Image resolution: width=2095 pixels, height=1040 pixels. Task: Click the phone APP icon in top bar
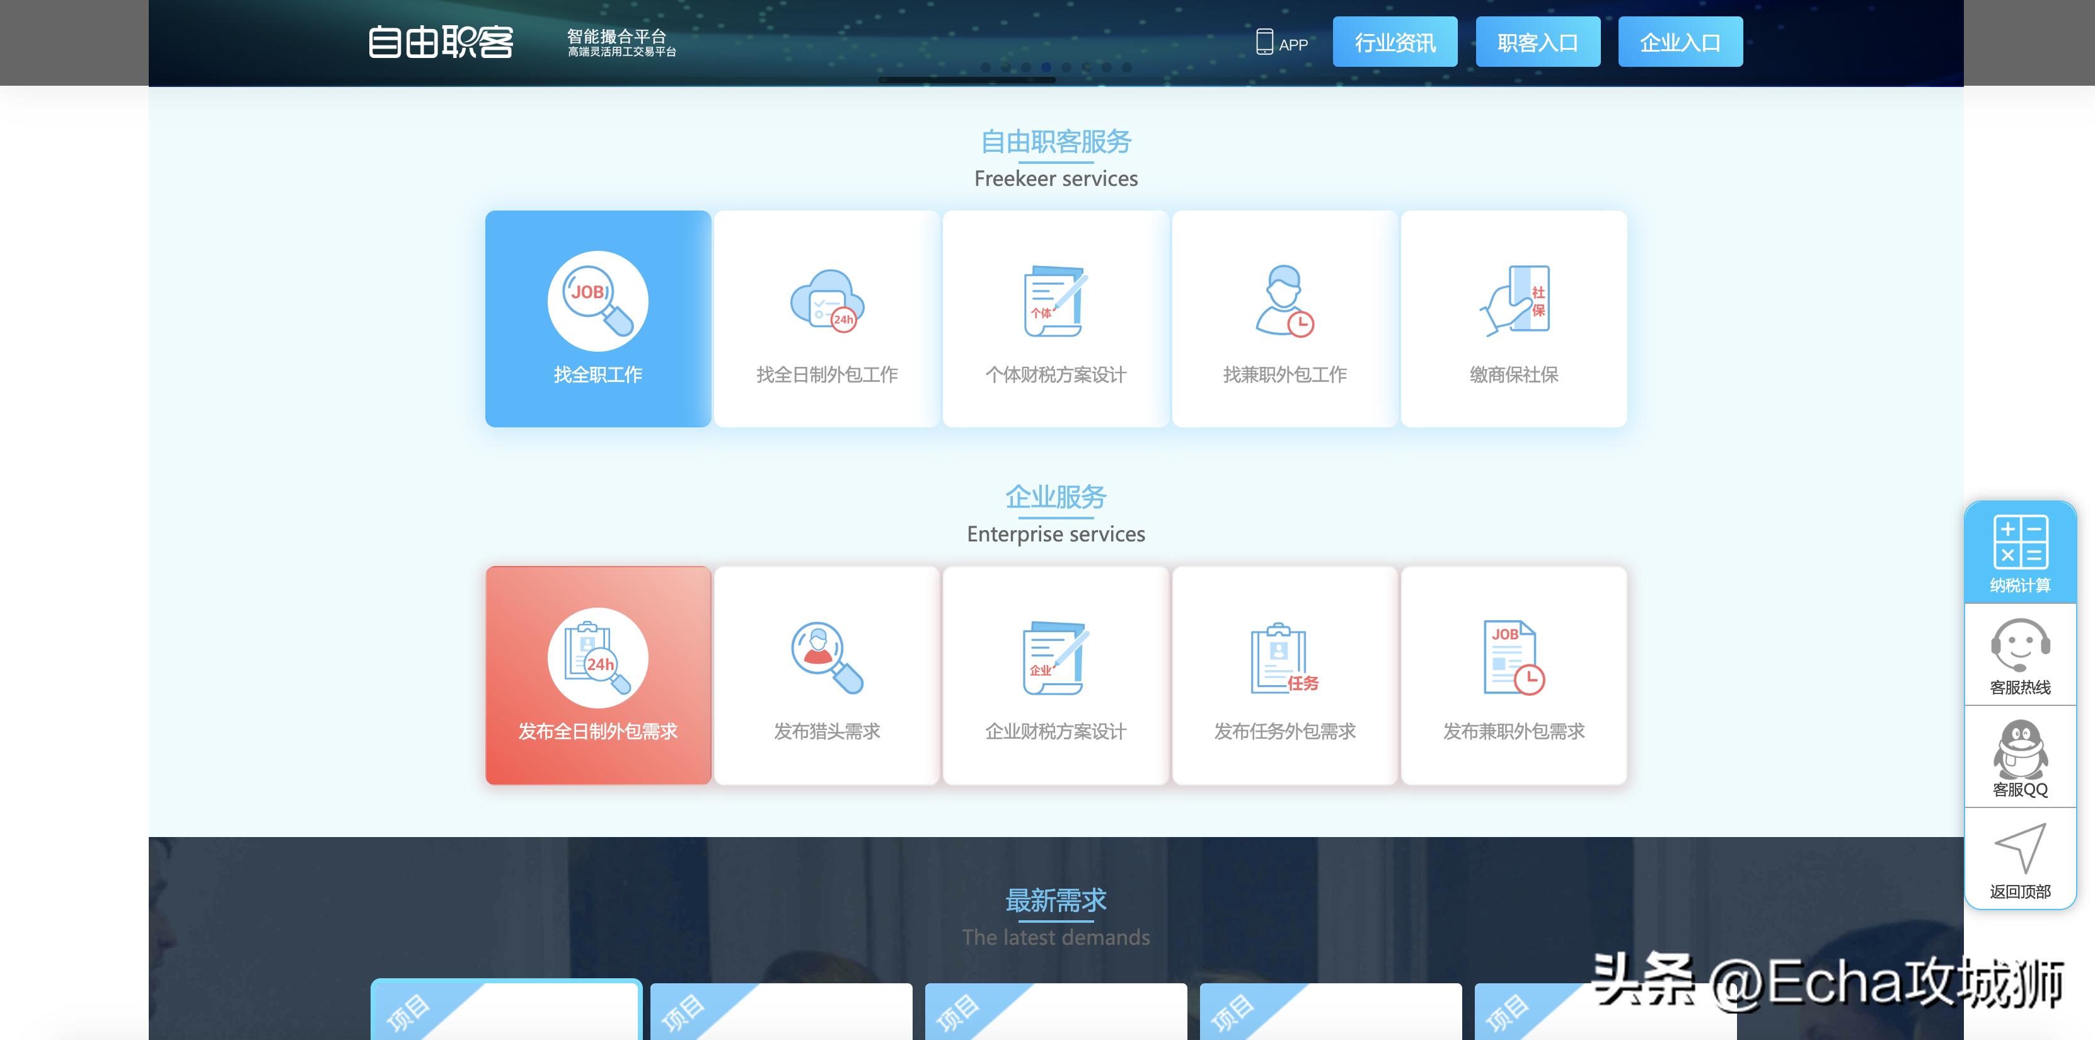[x=1266, y=42]
